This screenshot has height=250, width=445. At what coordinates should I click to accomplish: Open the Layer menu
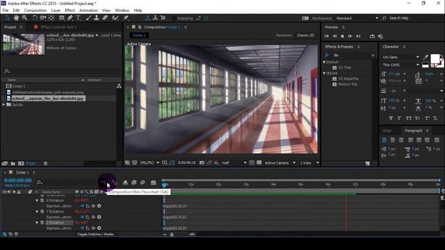click(56, 10)
